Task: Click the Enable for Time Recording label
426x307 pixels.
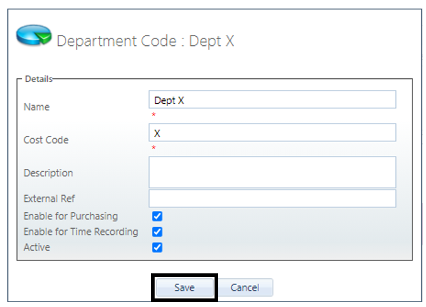Action: tap(81, 232)
